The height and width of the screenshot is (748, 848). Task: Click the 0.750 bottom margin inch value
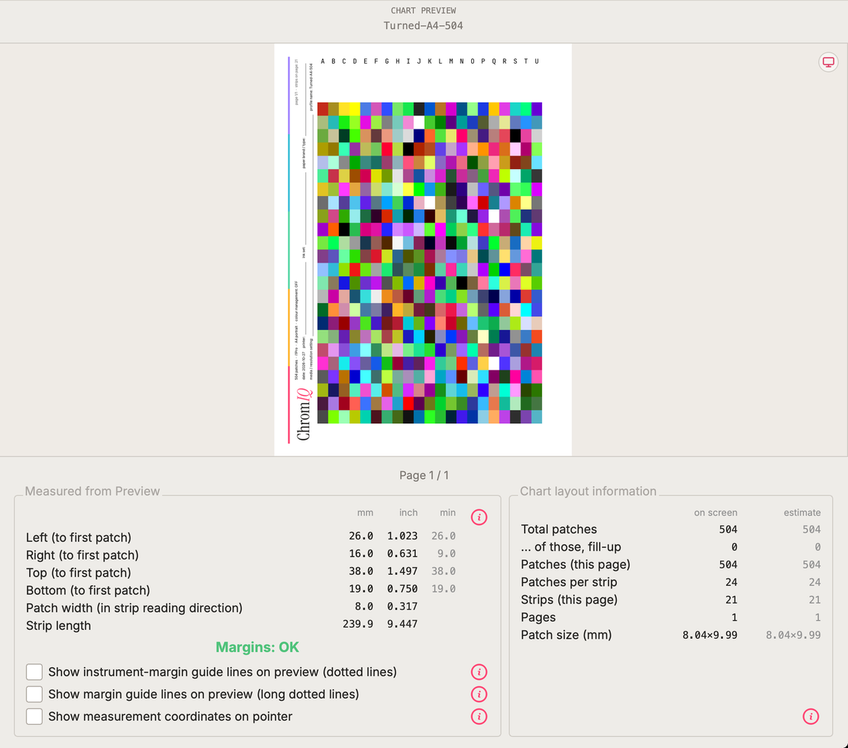[402, 589]
